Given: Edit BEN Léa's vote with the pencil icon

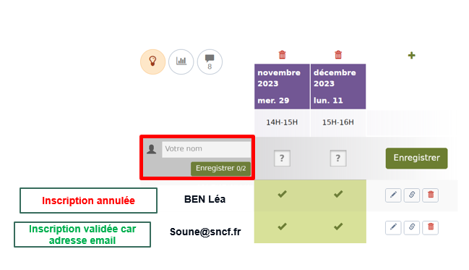Looking at the screenshot, I should [393, 195].
